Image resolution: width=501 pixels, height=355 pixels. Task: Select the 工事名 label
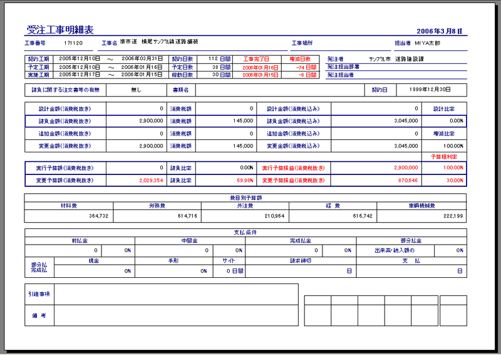tap(109, 43)
